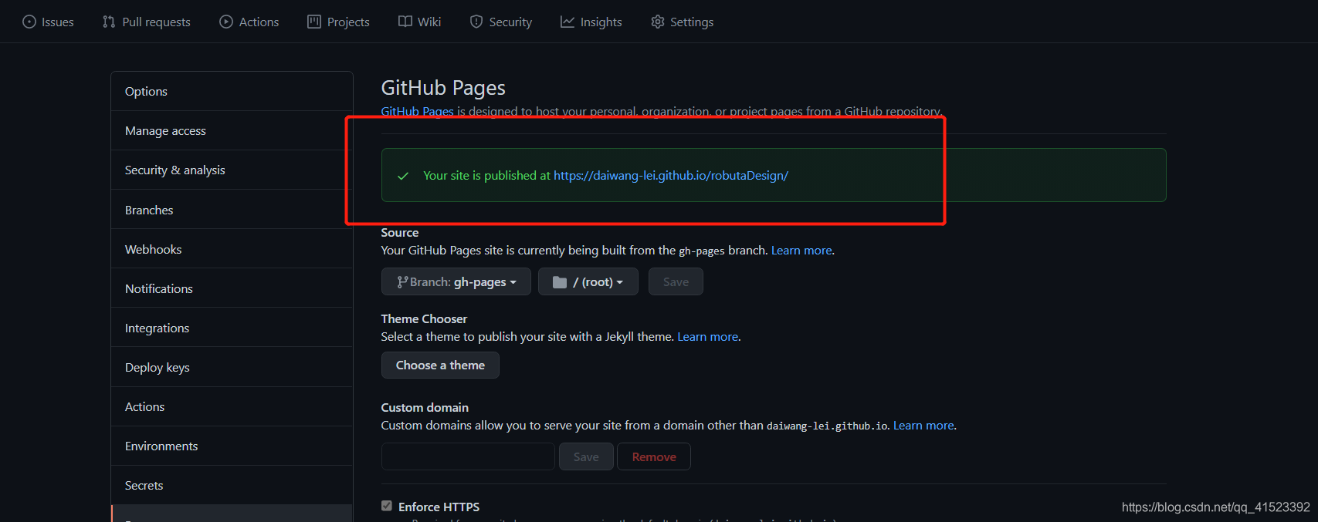Image resolution: width=1318 pixels, height=522 pixels.
Task: Open Security & analysis settings
Action: click(x=232, y=170)
